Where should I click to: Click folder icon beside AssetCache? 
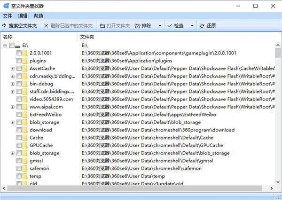click(25, 69)
